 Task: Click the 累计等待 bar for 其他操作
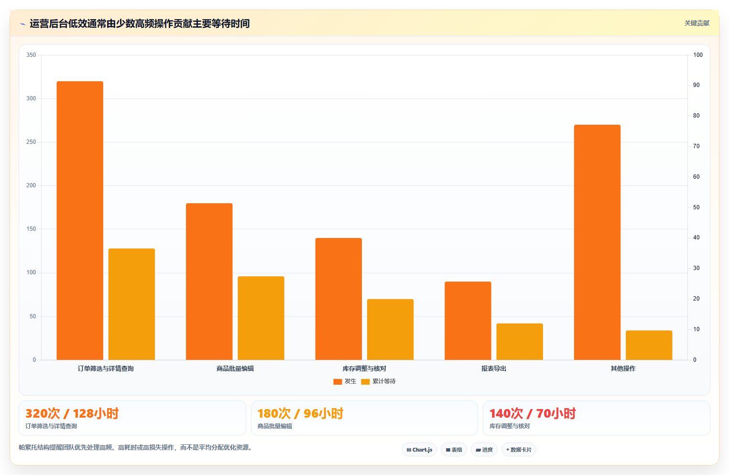pos(649,345)
